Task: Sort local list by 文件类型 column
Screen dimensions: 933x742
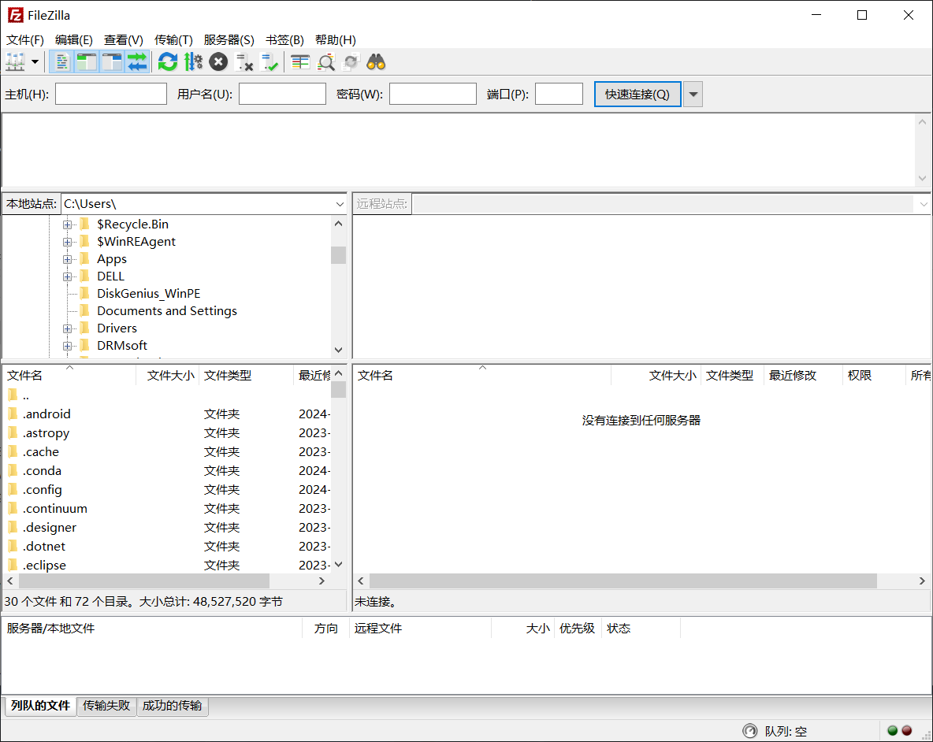Action: point(246,376)
